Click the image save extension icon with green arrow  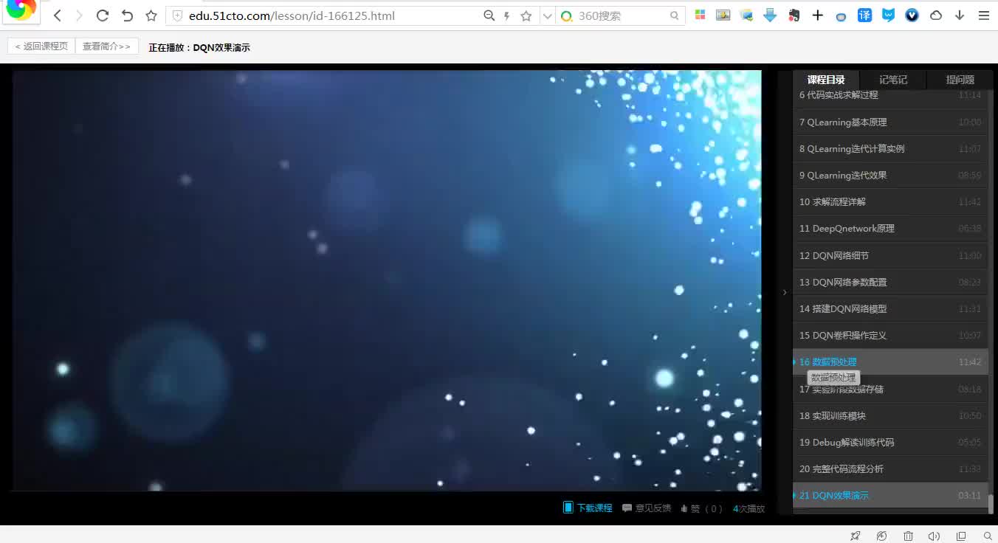pos(747,15)
